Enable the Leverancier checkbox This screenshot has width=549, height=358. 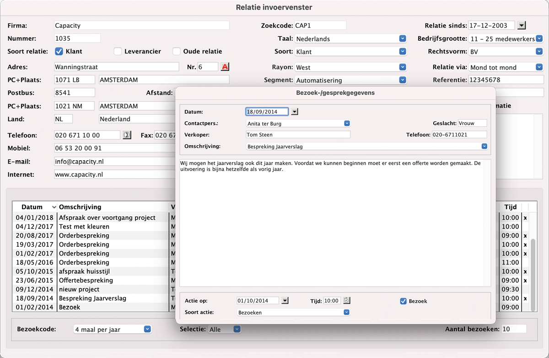click(x=118, y=51)
